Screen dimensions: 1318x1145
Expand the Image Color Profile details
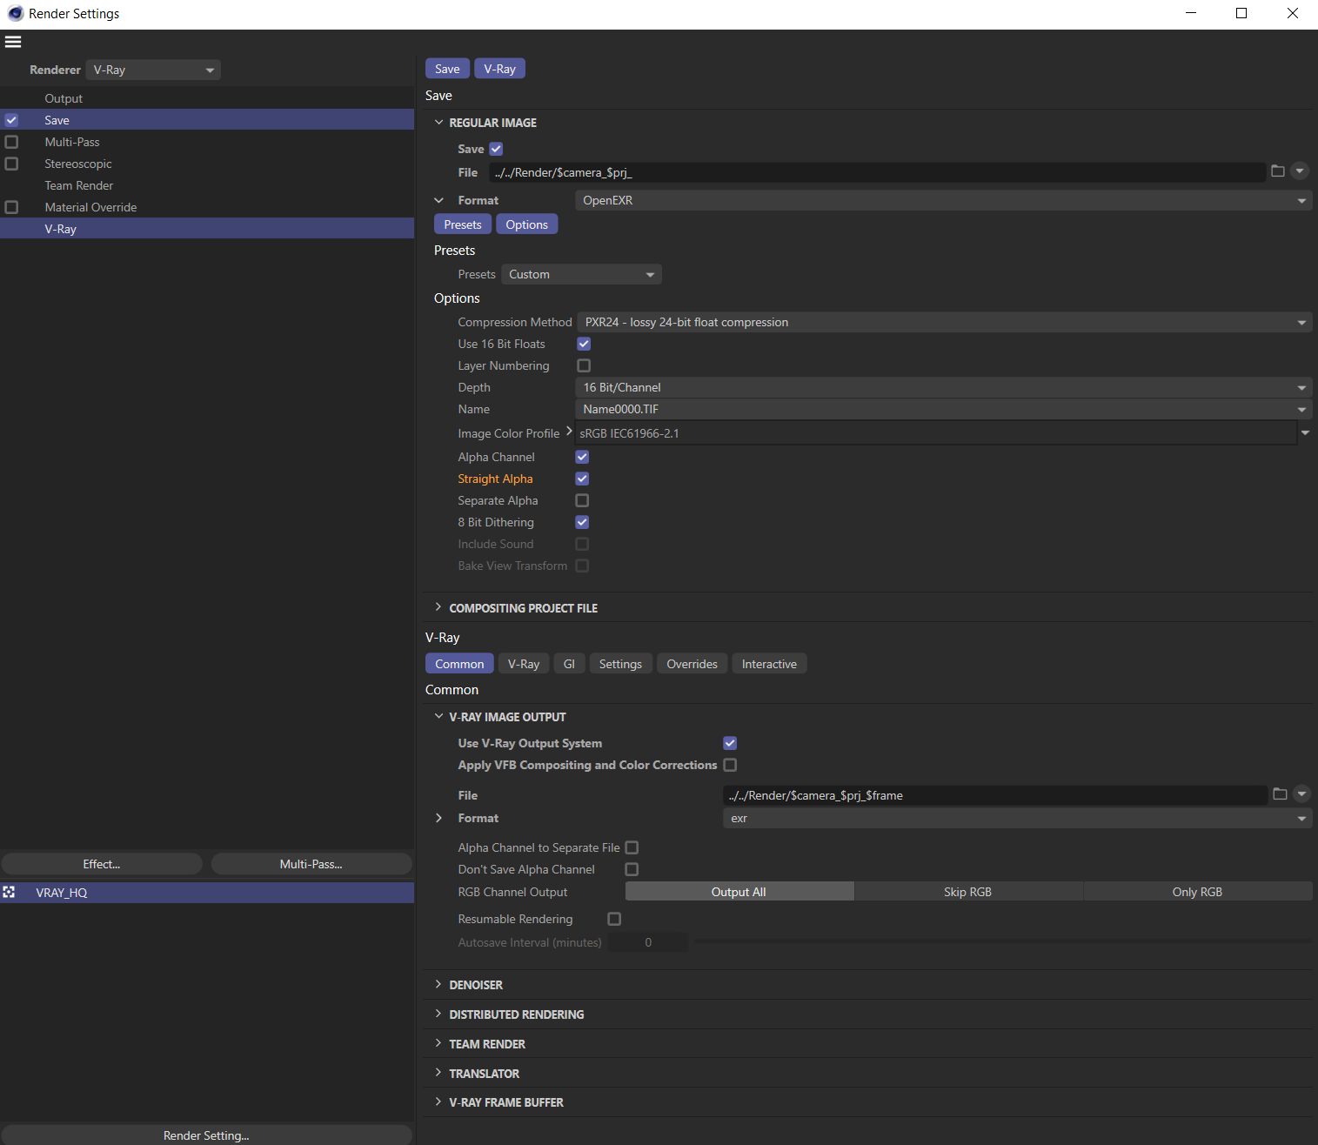click(x=569, y=432)
